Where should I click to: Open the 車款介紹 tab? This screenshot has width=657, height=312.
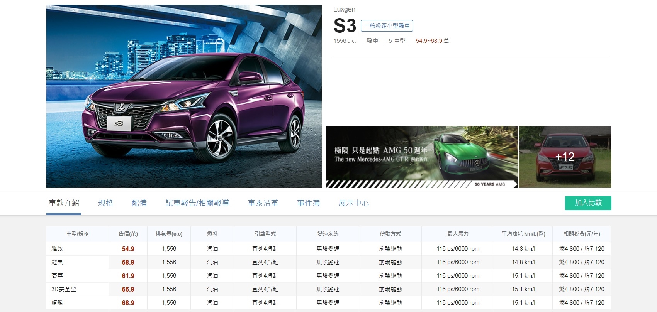point(64,203)
